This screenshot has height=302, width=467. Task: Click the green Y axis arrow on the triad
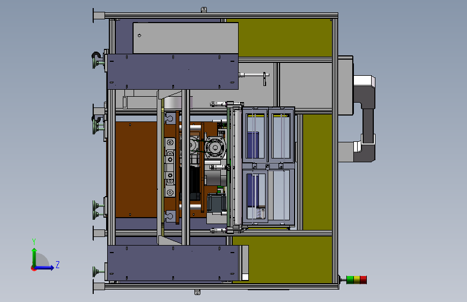pos(34,257)
